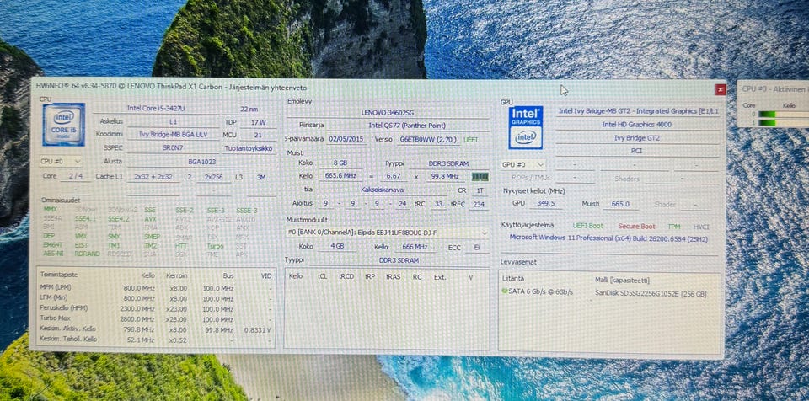The image size is (809, 401).
Task: Click the green UEFI label by Versio
Action: (x=470, y=139)
